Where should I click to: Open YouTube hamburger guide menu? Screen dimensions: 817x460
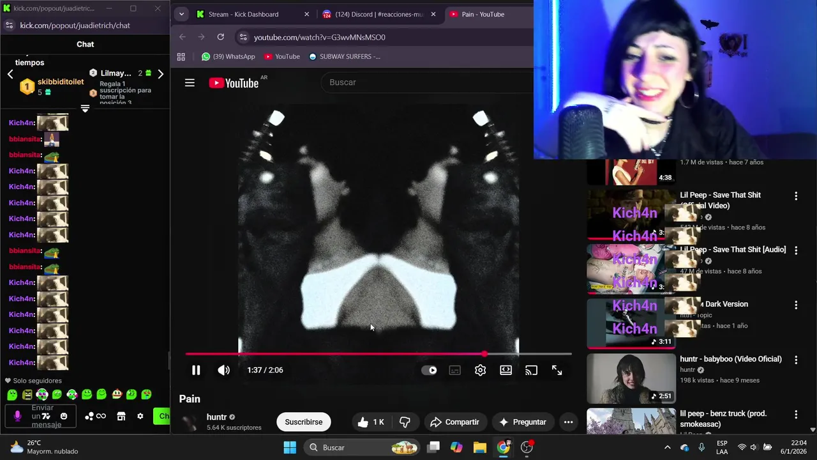(190, 82)
